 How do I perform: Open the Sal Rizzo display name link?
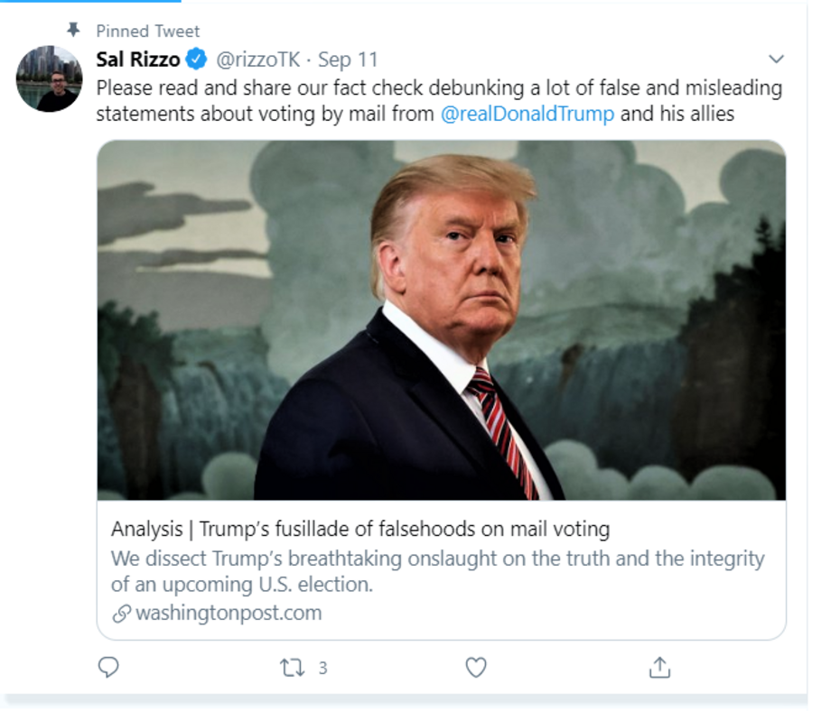[137, 60]
